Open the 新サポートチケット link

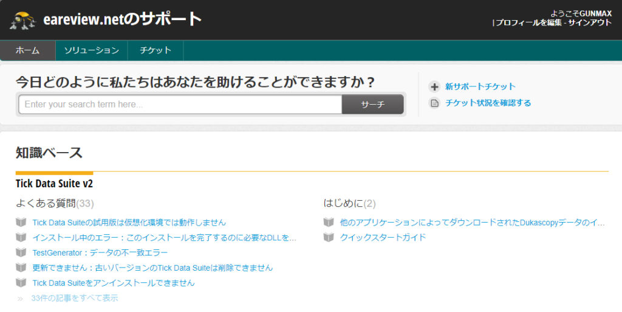[480, 87]
